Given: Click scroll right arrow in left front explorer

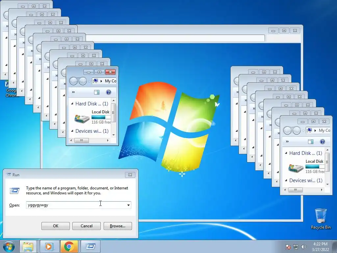Looking at the screenshot, I should [x=108, y=140].
